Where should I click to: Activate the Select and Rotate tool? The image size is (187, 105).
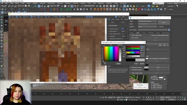[x=42, y=6]
